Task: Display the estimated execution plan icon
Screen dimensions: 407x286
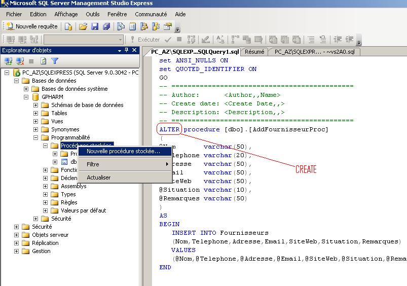Action: click(191, 40)
